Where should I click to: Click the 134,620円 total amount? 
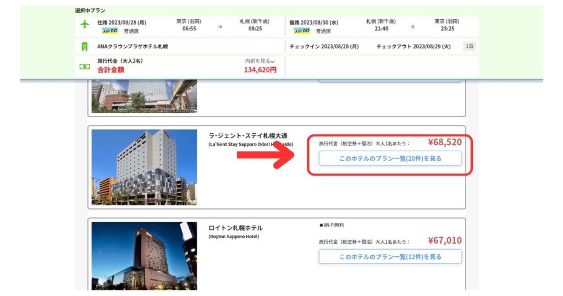click(x=260, y=70)
